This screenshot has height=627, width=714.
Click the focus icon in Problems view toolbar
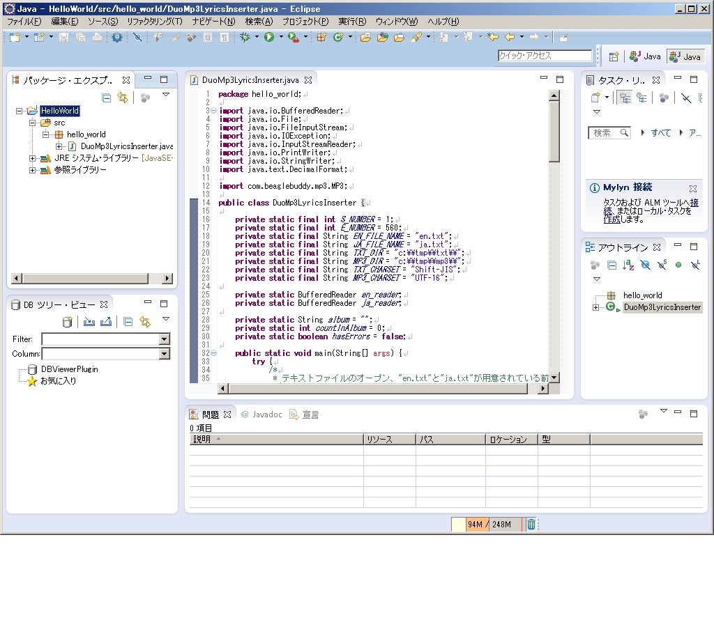point(643,414)
